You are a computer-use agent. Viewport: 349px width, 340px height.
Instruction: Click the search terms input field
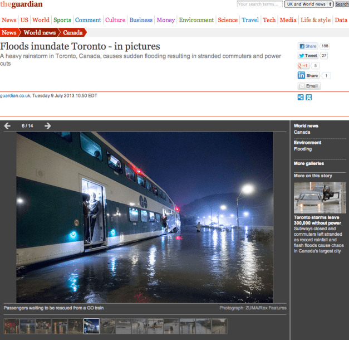pyautogui.click(x=259, y=4)
